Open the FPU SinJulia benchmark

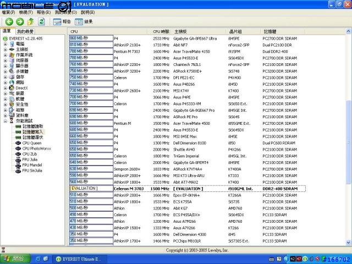29,170
